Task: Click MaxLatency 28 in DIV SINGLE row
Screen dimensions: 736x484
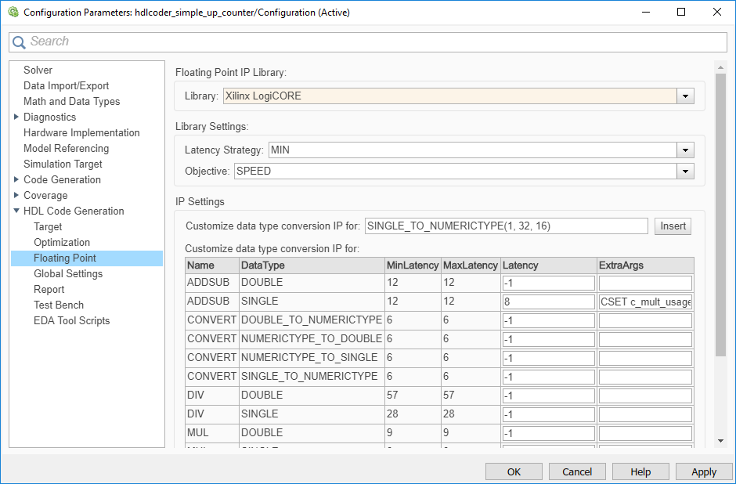Action: point(471,414)
